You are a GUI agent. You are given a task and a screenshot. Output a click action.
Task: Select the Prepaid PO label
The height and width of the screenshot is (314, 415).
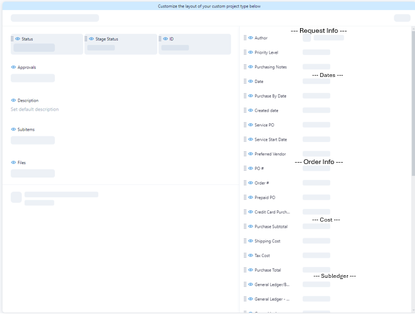pyautogui.click(x=265, y=198)
